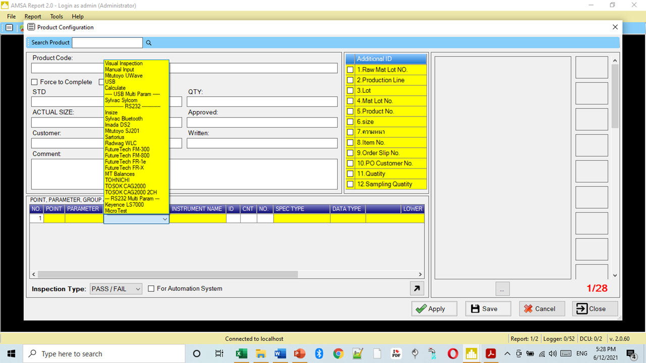Image resolution: width=646 pixels, height=363 pixels.
Task: Select Visual Inspection from the dropdown list
Action: tap(124, 64)
